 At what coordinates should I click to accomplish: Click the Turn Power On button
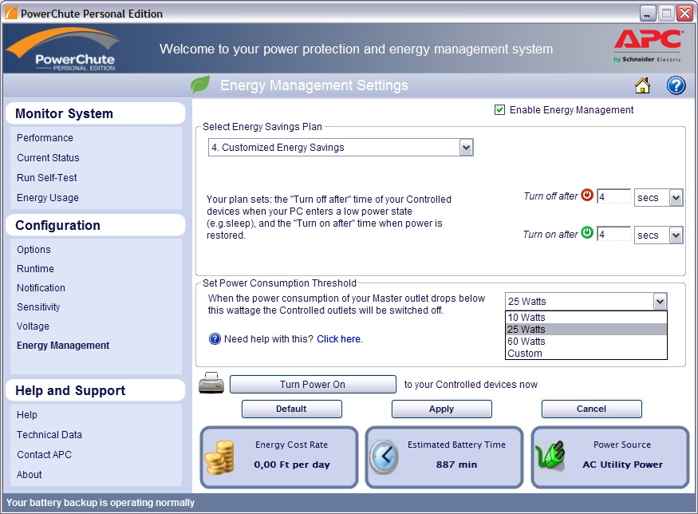tap(313, 385)
